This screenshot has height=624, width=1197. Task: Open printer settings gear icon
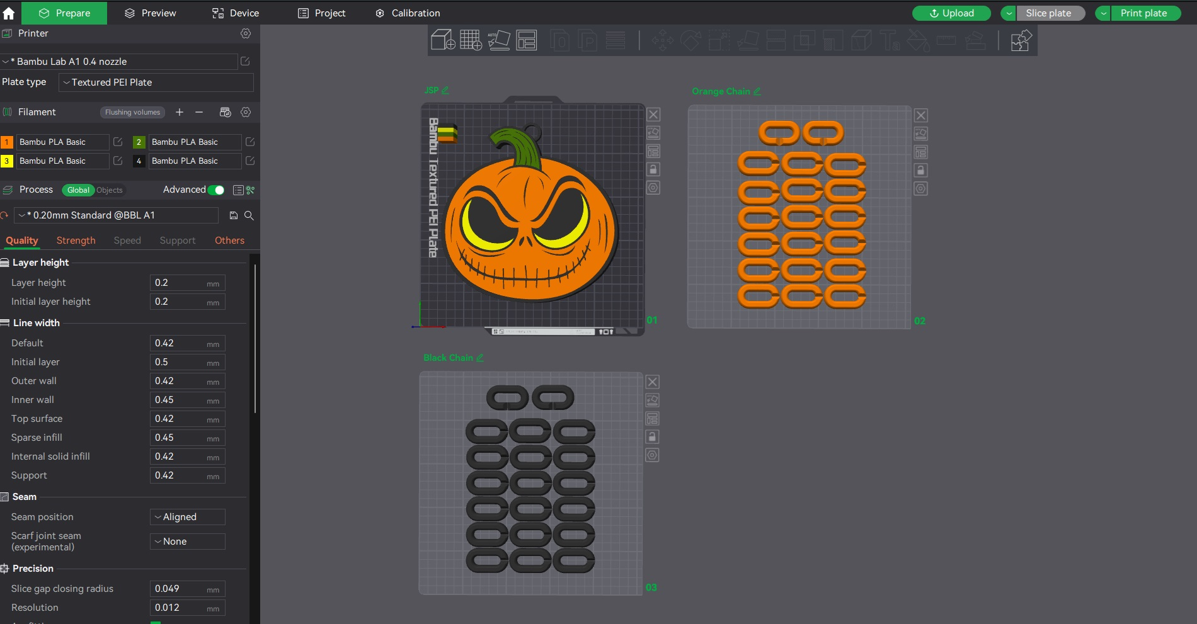[x=246, y=33]
